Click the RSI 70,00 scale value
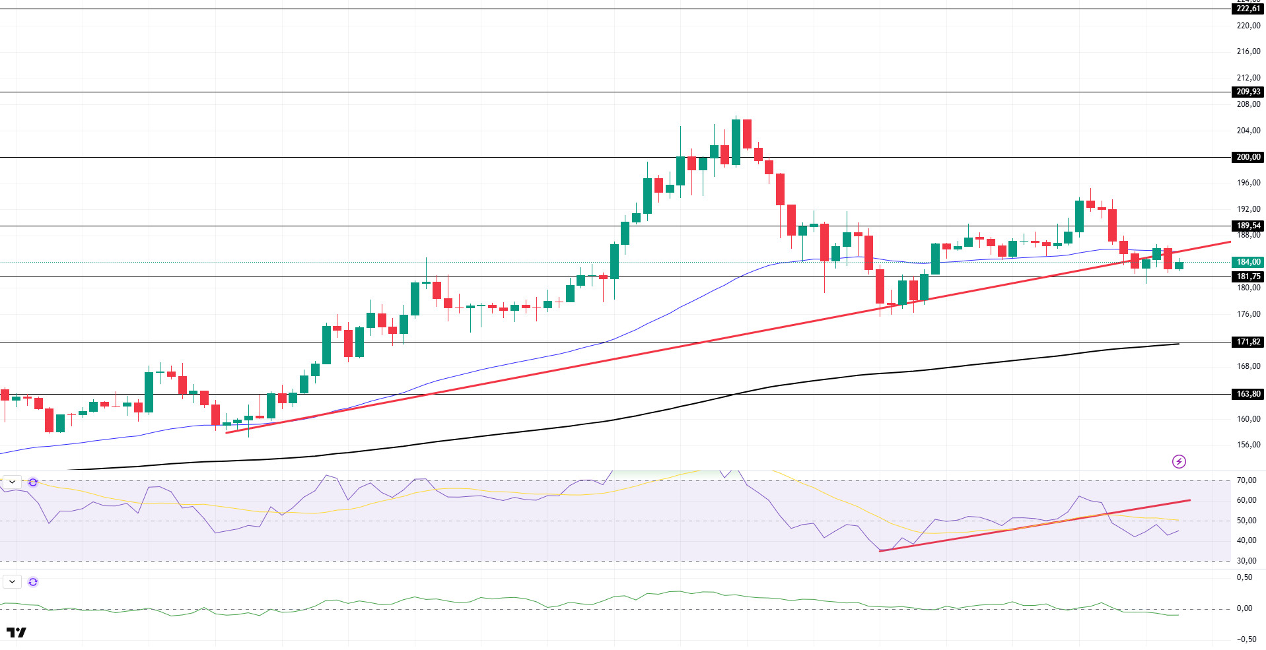The image size is (1266, 650). click(x=1247, y=480)
